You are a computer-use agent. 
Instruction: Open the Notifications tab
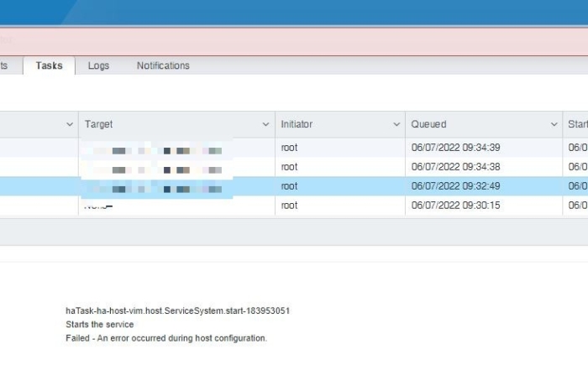[x=163, y=65]
